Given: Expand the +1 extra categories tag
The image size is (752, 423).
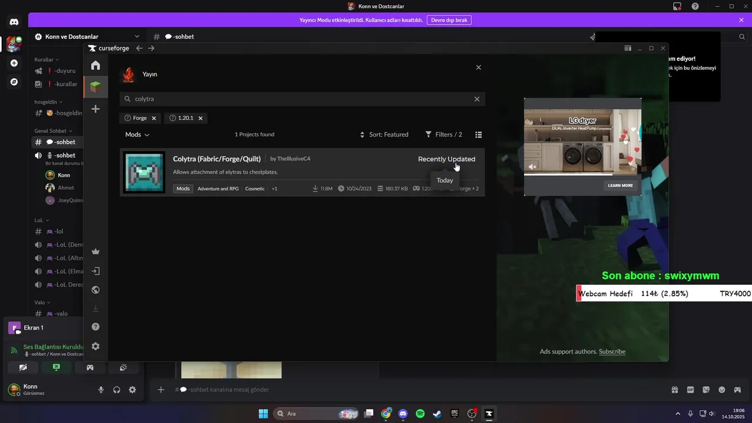Looking at the screenshot, I should (274, 189).
